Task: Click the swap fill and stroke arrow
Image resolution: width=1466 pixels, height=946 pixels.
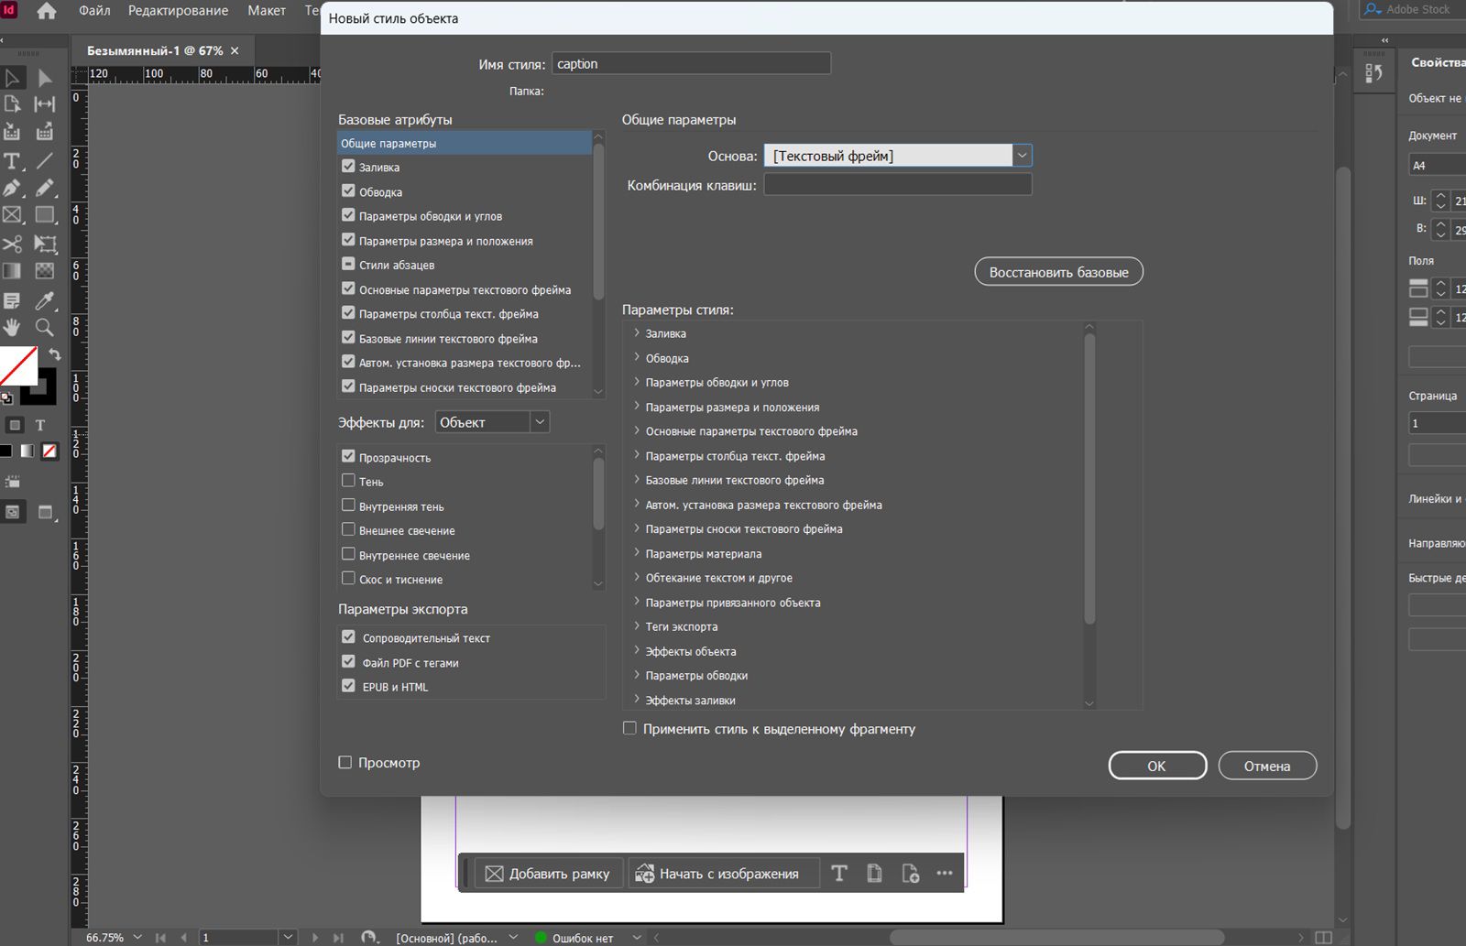Action: [x=54, y=354]
